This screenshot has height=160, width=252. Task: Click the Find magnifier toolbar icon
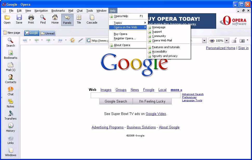pos(43,17)
